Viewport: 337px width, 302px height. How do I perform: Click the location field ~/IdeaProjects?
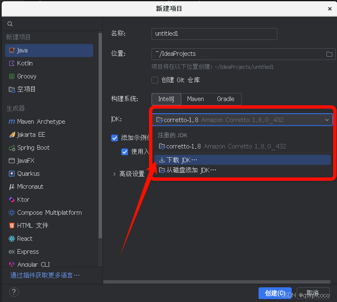click(243, 54)
